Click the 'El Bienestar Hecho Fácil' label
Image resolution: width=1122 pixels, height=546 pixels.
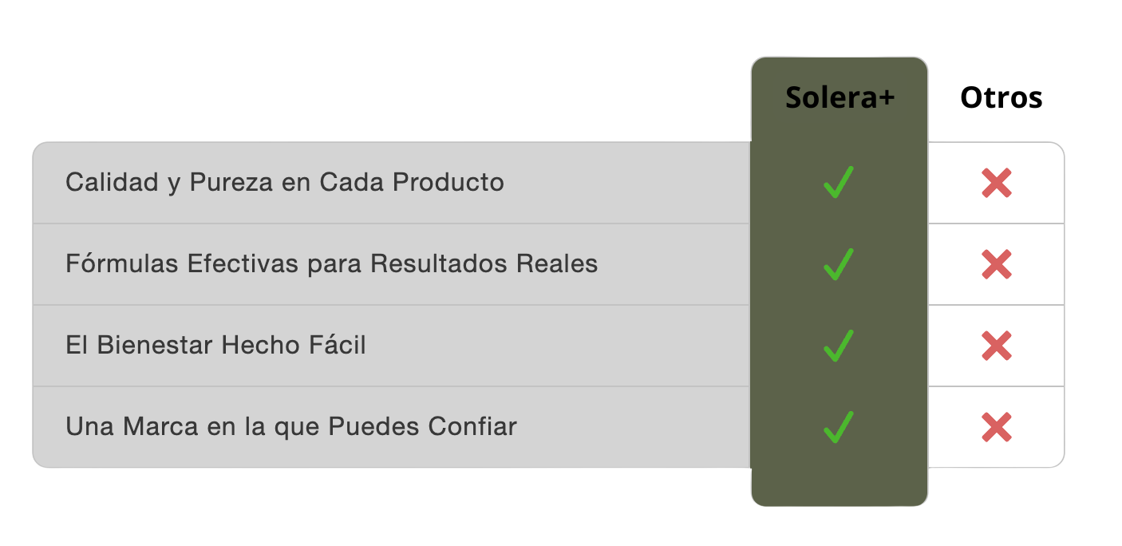[215, 346]
